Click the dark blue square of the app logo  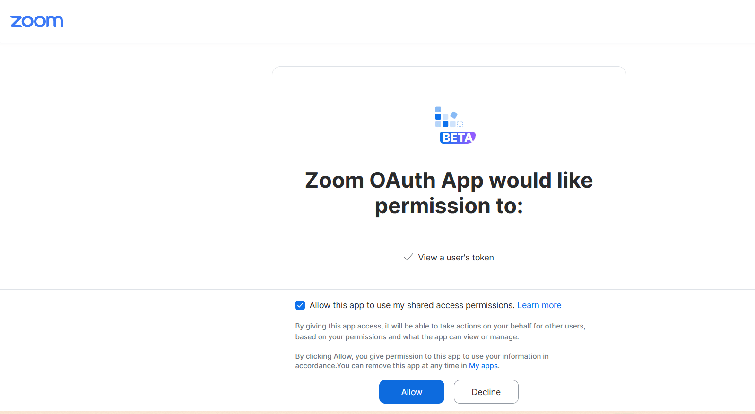[438, 117]
